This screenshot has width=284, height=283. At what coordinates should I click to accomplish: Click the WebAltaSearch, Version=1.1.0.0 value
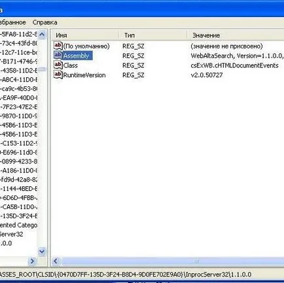237,56
